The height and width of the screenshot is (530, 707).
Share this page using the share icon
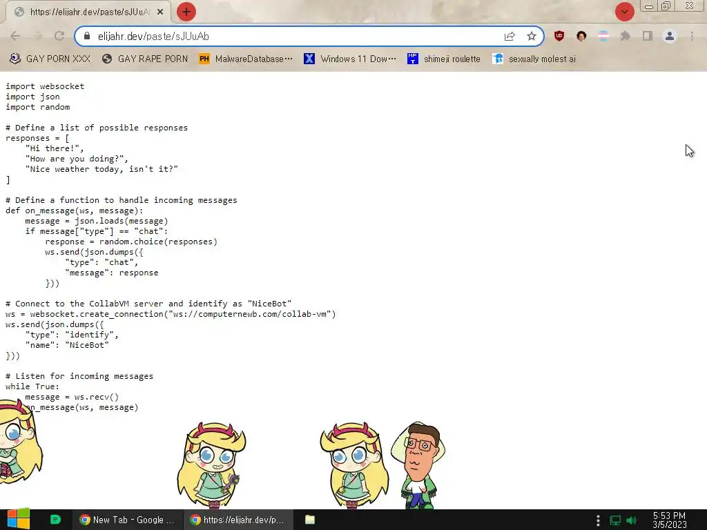[510, 36]
